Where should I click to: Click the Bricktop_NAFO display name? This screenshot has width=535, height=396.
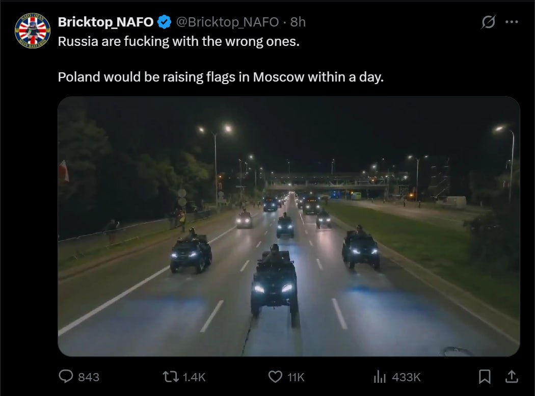coord(105,22)
